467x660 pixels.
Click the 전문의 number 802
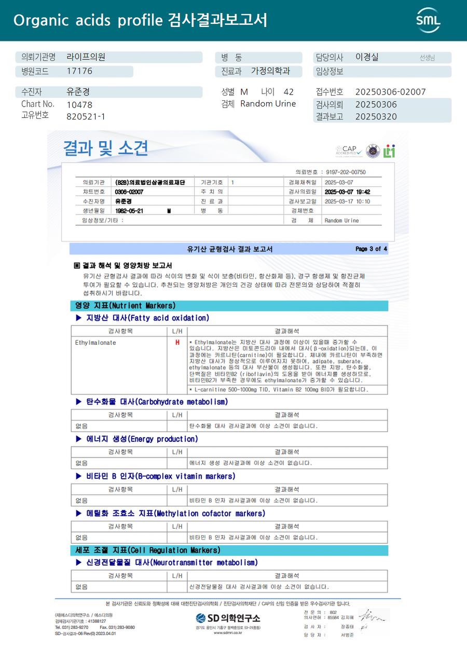(333, 612)
